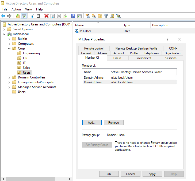Screen dimensions: 195x181
Task: Select the Domain Admins group row
Action: [130, 78]
